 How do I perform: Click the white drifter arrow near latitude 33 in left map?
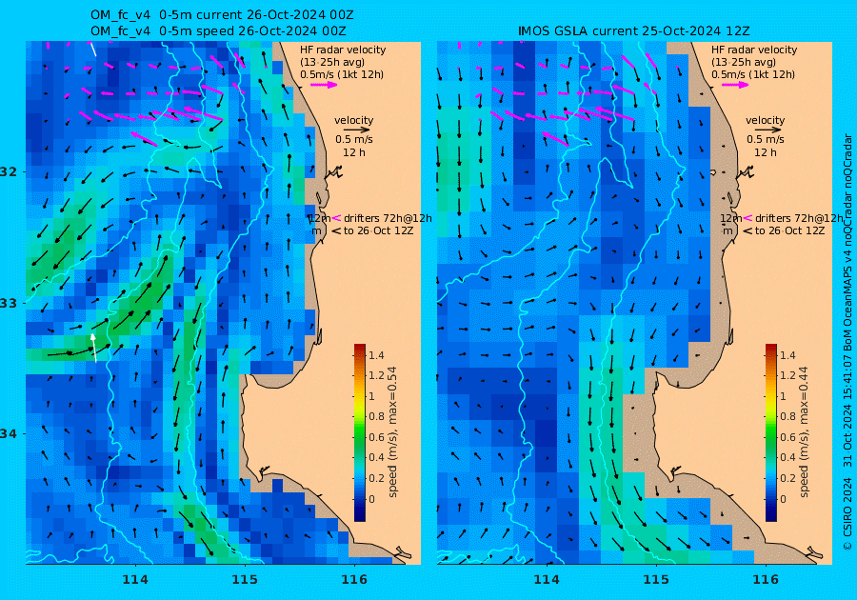94,348
